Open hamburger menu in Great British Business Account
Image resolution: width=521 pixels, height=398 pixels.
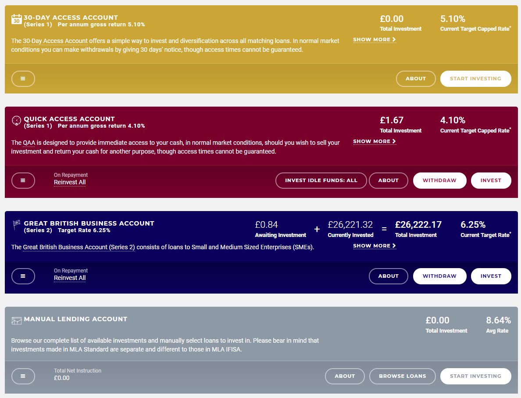tap(23, 276)
